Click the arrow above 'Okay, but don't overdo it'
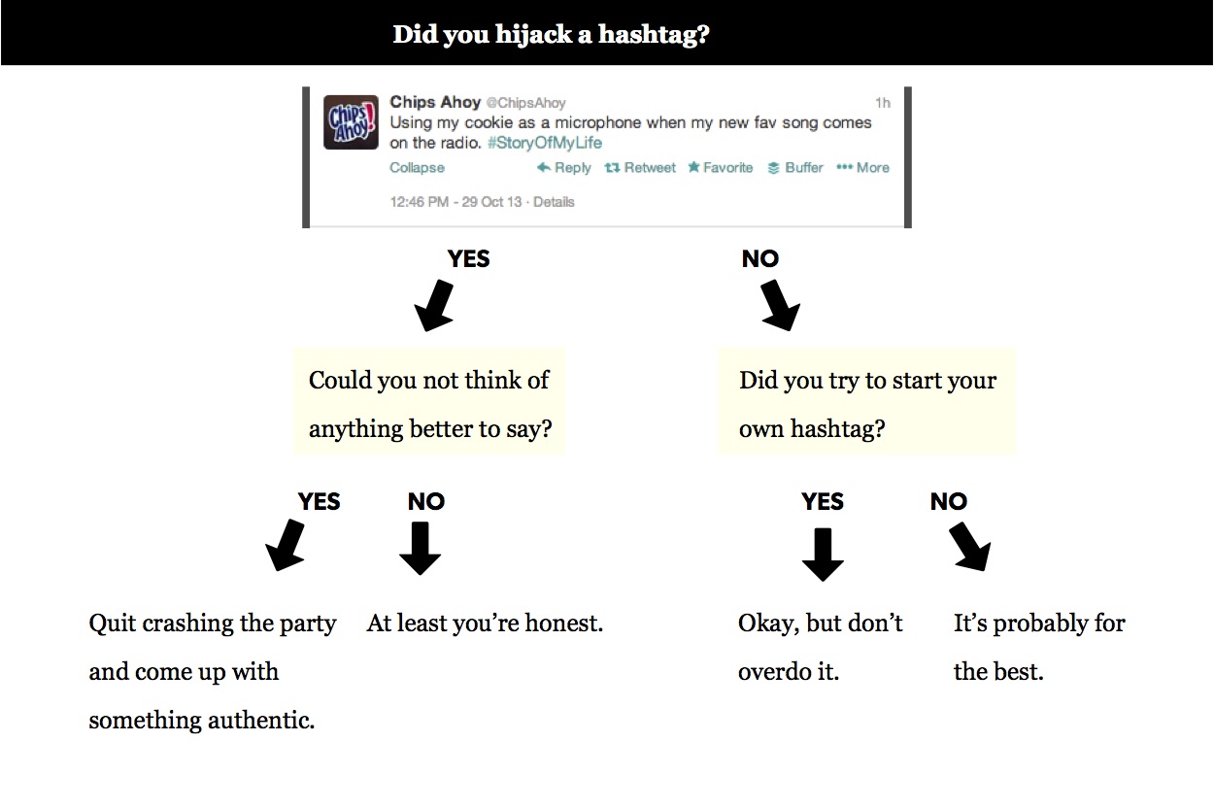 822,554
